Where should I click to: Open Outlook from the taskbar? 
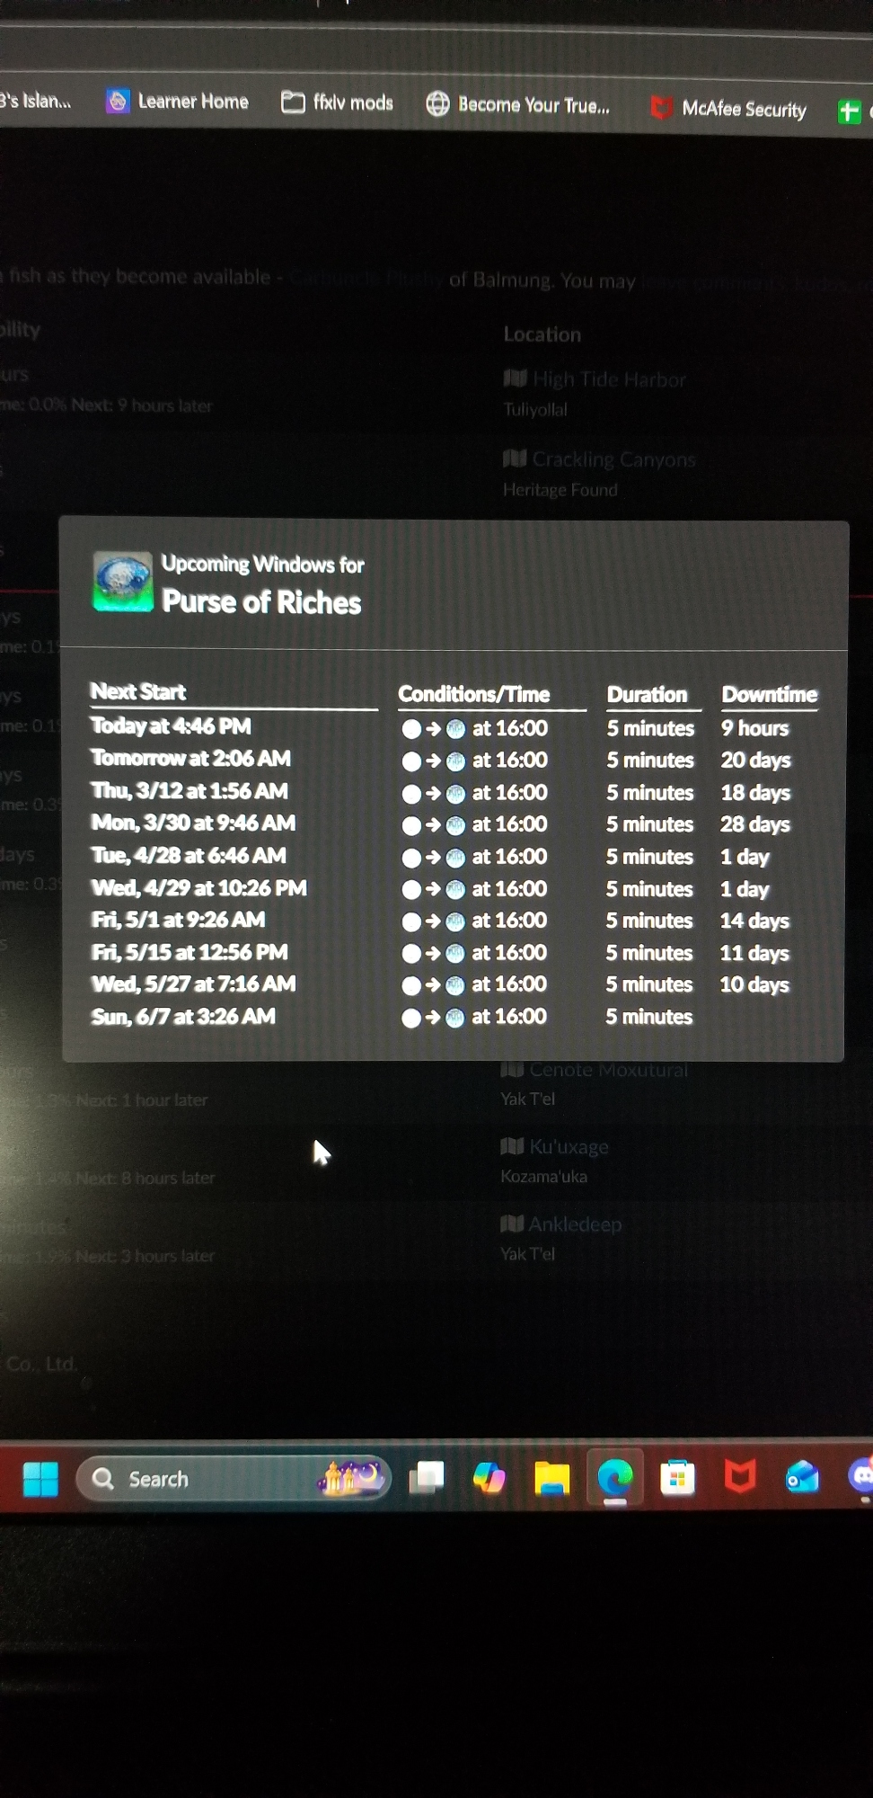[802, 1476]
